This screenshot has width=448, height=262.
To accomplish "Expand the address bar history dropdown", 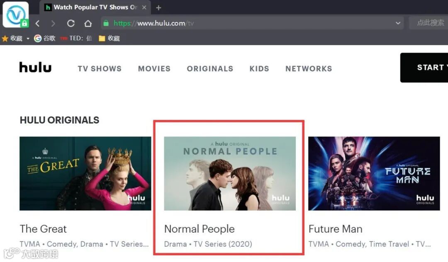I will 398,23.
